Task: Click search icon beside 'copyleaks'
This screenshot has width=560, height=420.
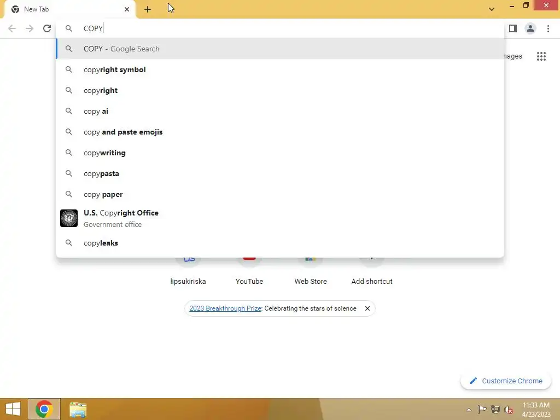Action: 69,243
